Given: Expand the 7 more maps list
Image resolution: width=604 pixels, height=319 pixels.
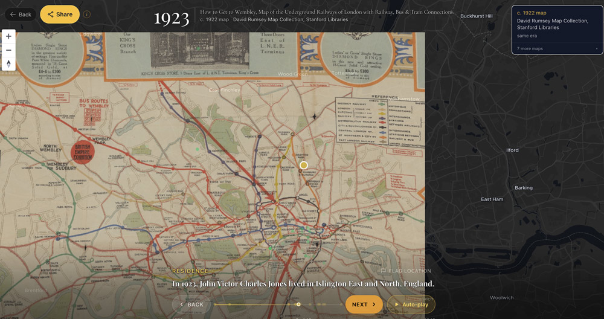Looking at the screenshot, I should 557,49.
